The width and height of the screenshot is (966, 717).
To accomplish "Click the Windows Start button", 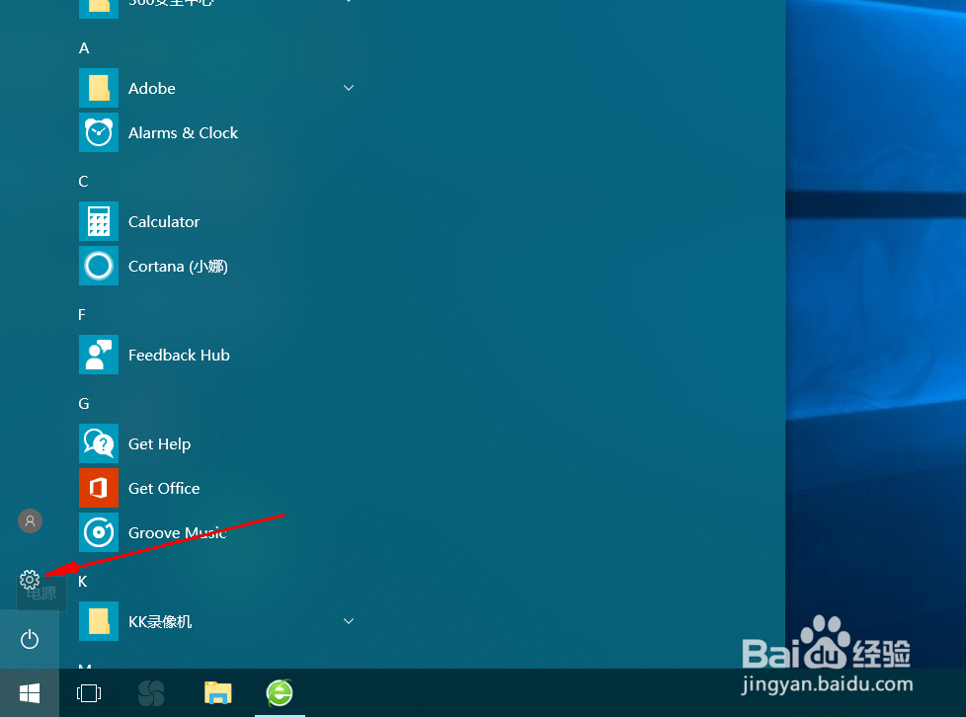I will tap(30, 693).
